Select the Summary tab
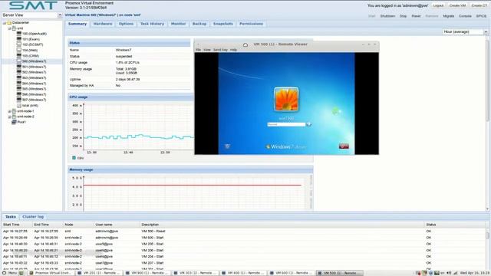 [77, 24]
